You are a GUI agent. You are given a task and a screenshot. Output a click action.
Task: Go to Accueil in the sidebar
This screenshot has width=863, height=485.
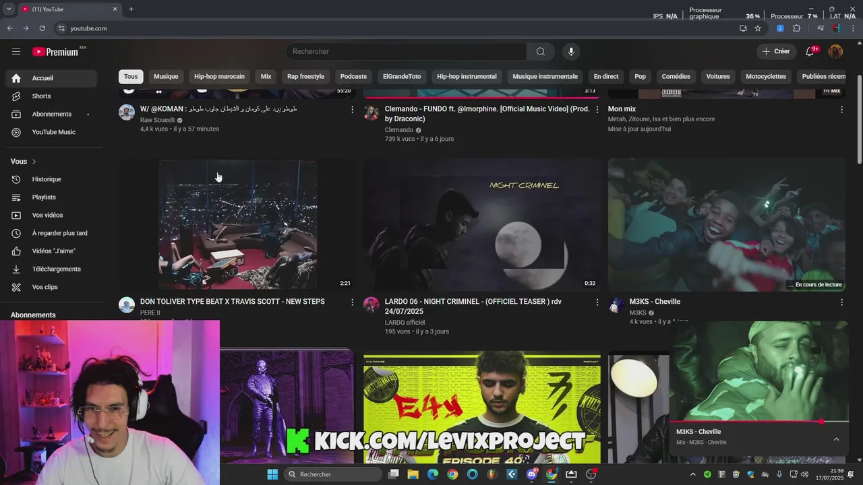point(51,78)
